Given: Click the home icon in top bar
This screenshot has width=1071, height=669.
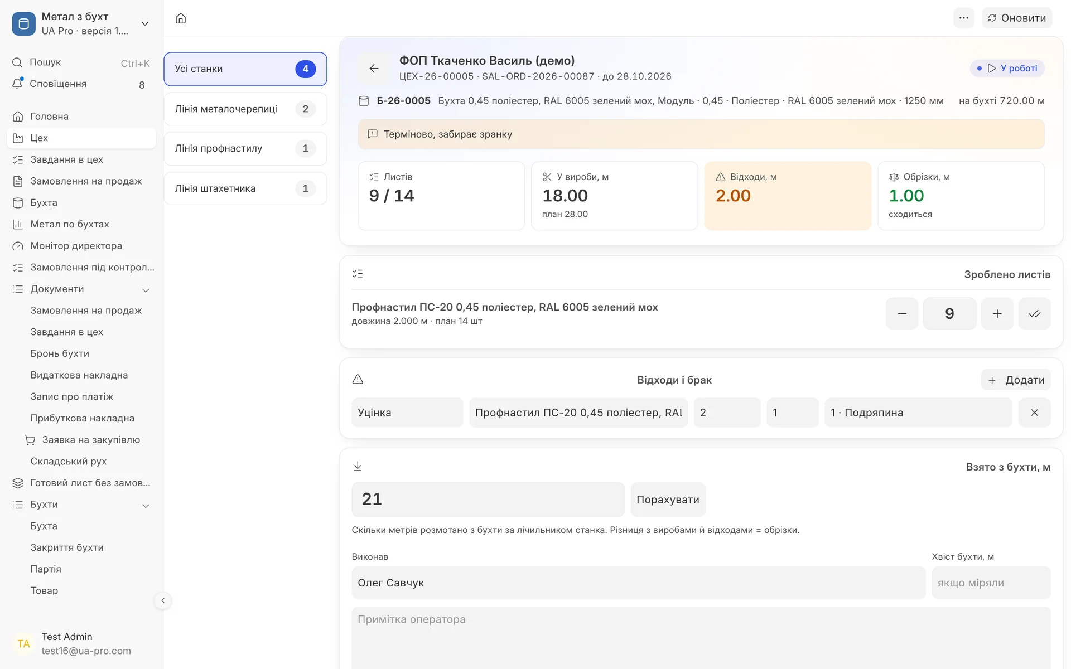Looking at the screenshot, I should (x=181, y=18).
